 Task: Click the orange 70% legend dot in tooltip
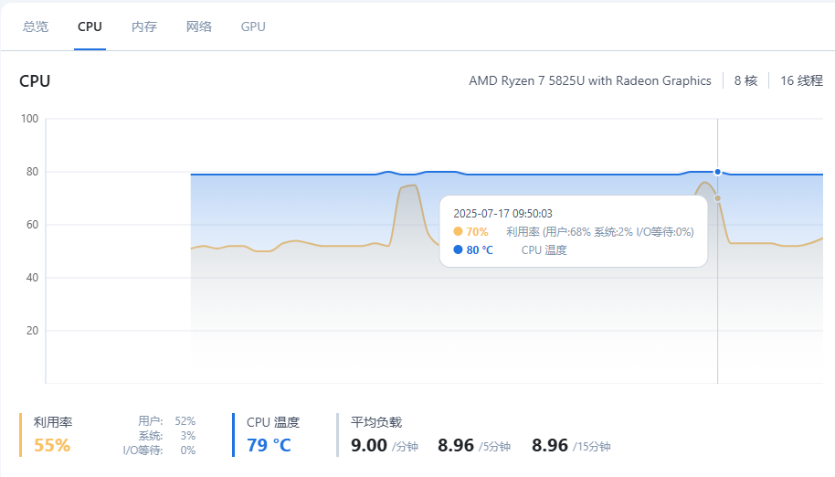pyautogui.click(x=458, y=232)
